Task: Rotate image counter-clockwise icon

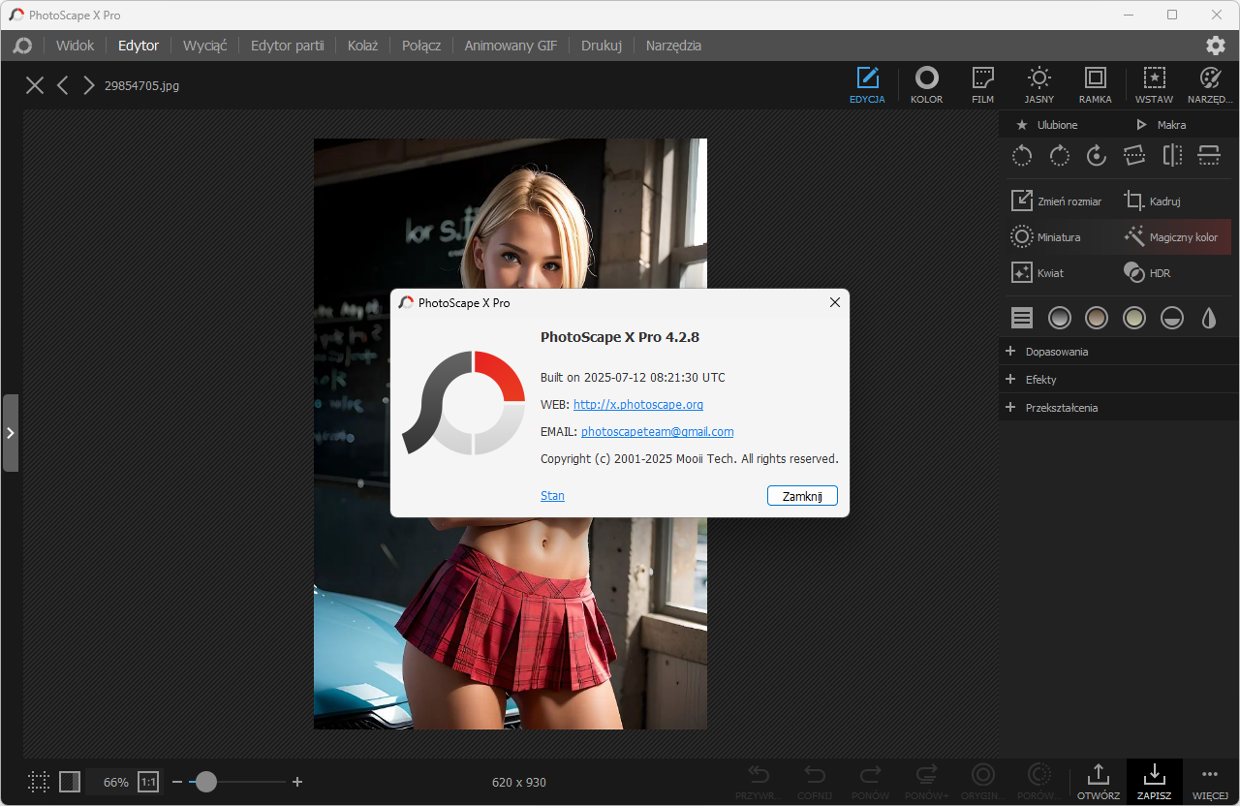Action: [1022, 156]
